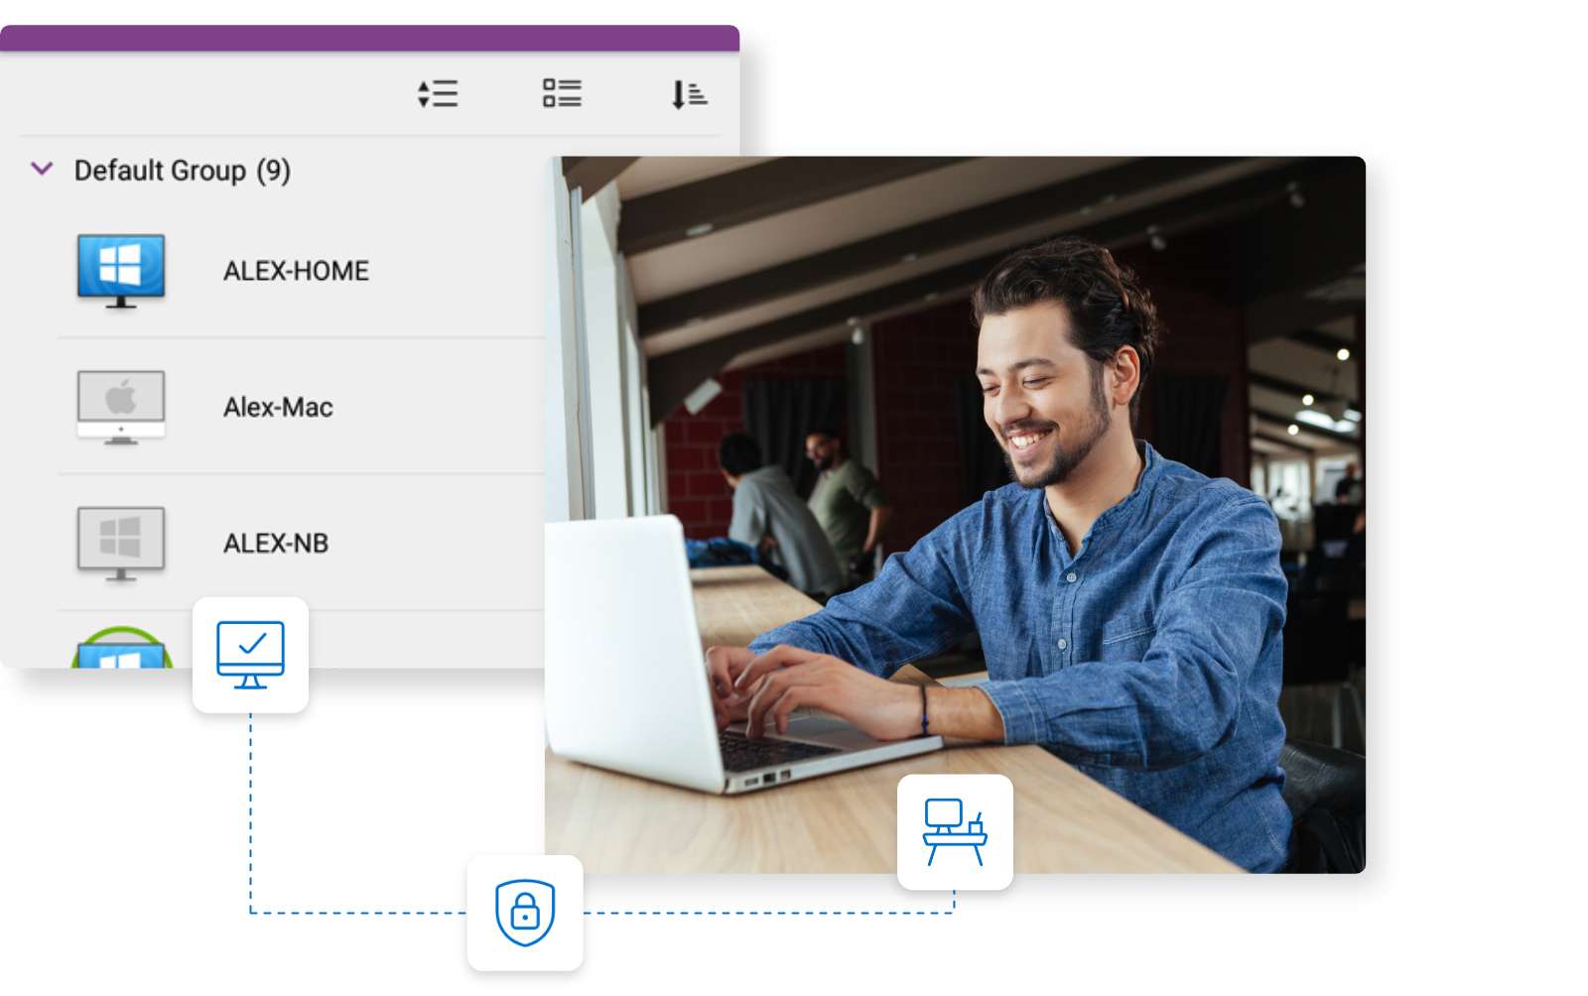Switch to the list view icon
Screen dimensions: 1588x996
pyautogui.click(x=562, y=94)
